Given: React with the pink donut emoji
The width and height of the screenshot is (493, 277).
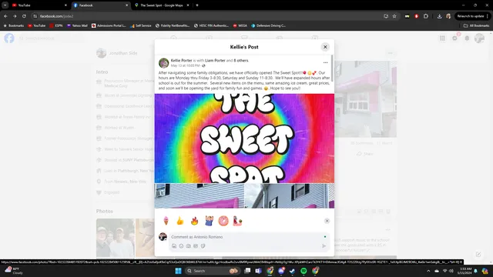Looking at the screenshot, I should point(223,221).
